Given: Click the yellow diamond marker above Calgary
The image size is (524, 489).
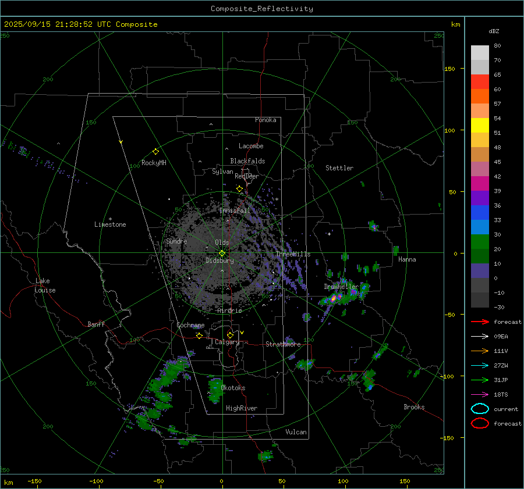Looking at the screenshot, I should (230, 335).
